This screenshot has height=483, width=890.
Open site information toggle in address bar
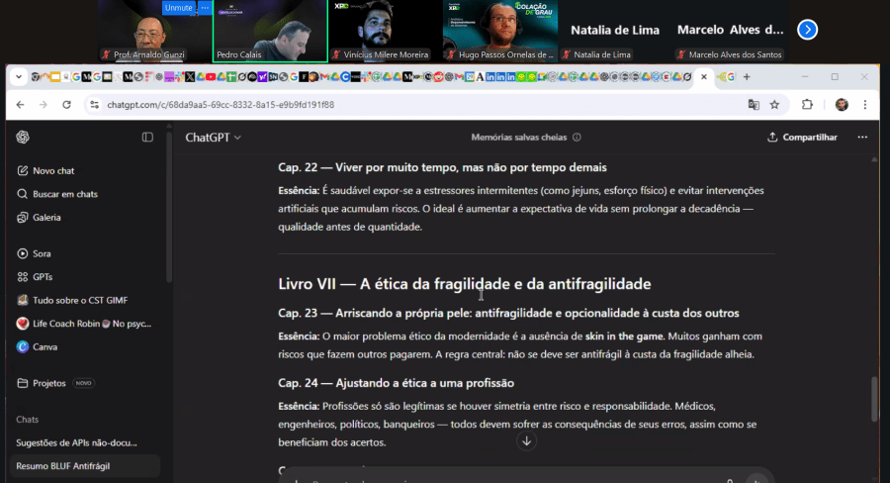[x=95, y=104]
